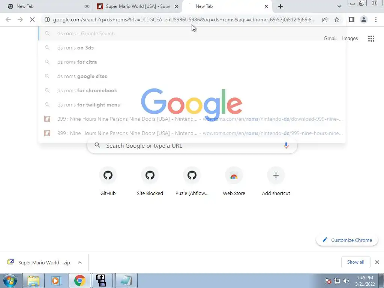
Task: Expand Super Mario World zip download options
Action: (x=80, y=262)
